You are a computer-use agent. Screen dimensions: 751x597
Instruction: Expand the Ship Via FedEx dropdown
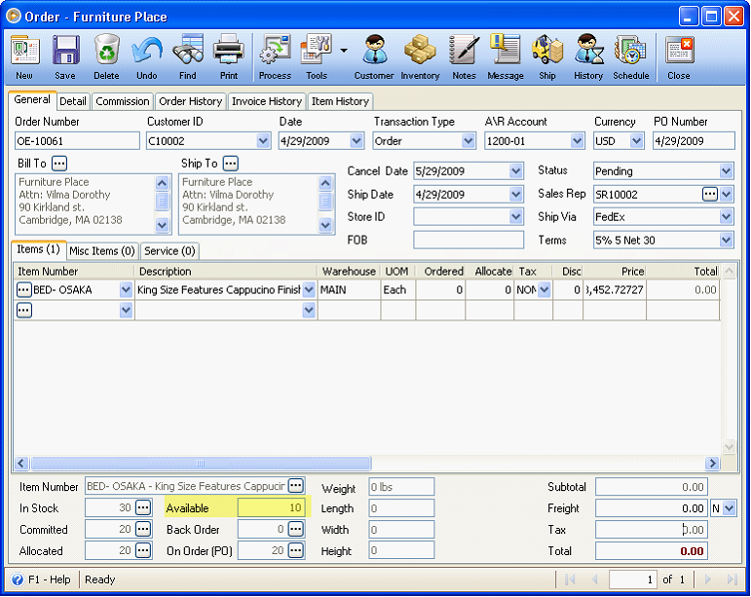pyautogui.click(x=726, y=217)
